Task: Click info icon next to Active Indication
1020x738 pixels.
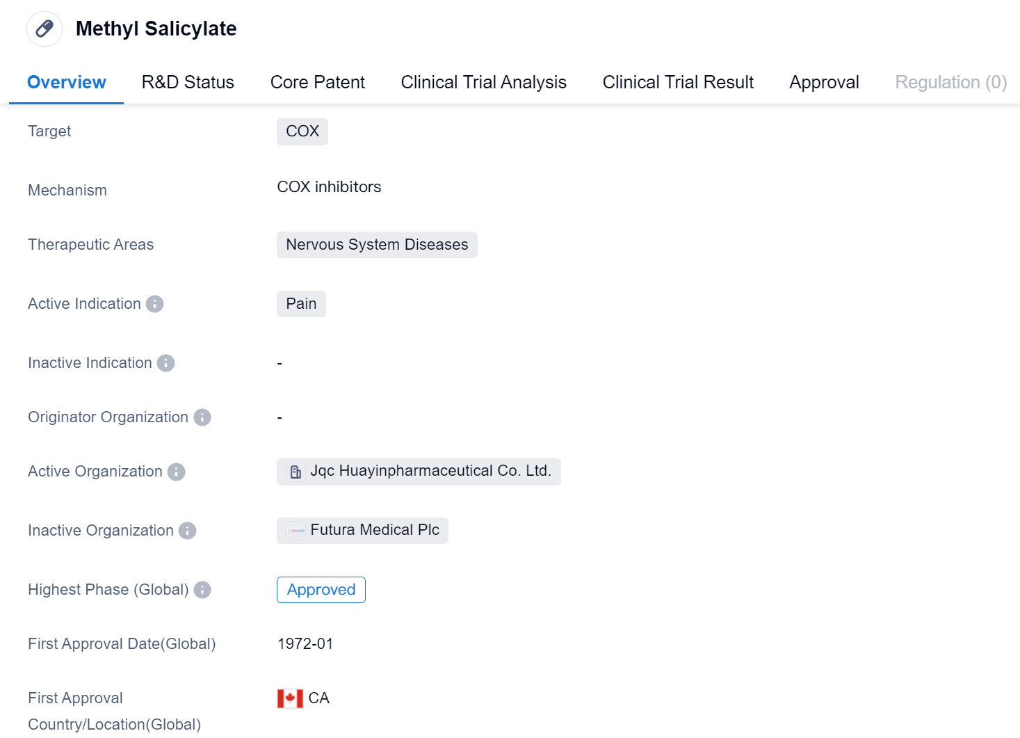Action: [x=154, y=304]
